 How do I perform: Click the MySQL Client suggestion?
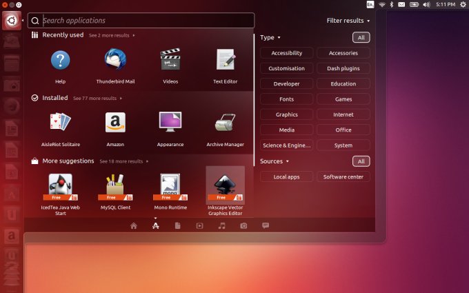pyautogui.click(x=115, y=186)
